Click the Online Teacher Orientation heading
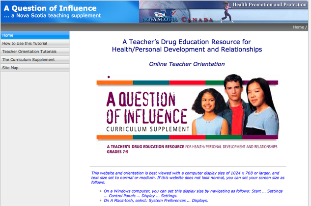The height and width of the screenshot is (206, 311). [x=187, y=64]
